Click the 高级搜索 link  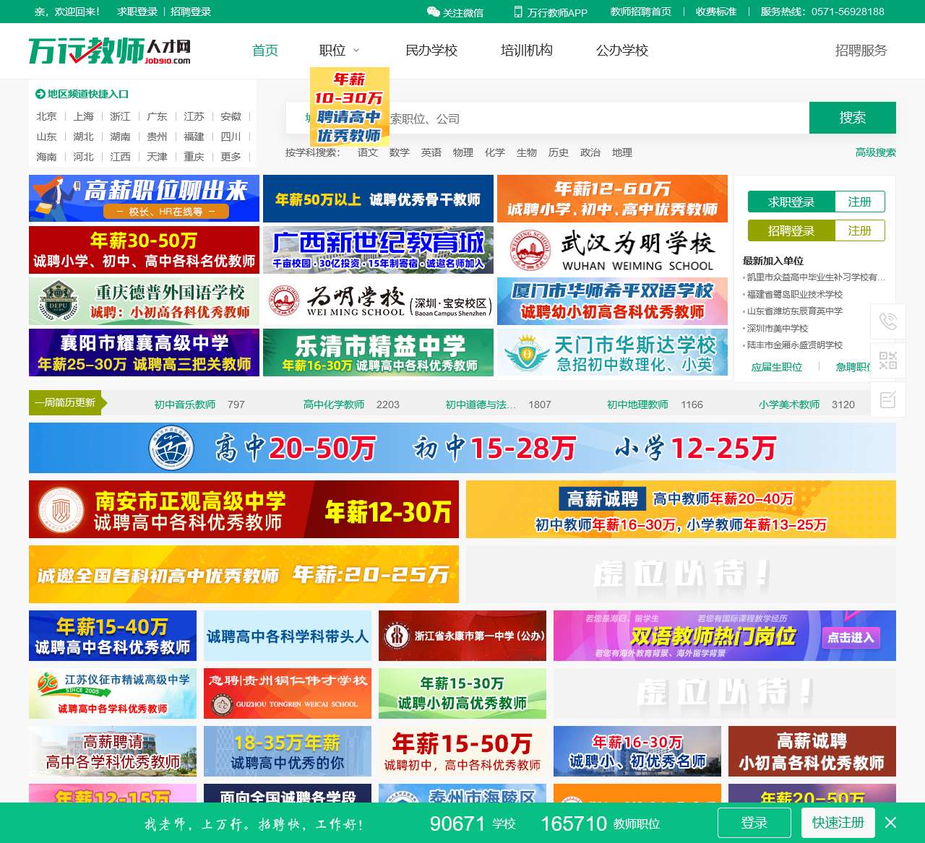tap(875, 152)
